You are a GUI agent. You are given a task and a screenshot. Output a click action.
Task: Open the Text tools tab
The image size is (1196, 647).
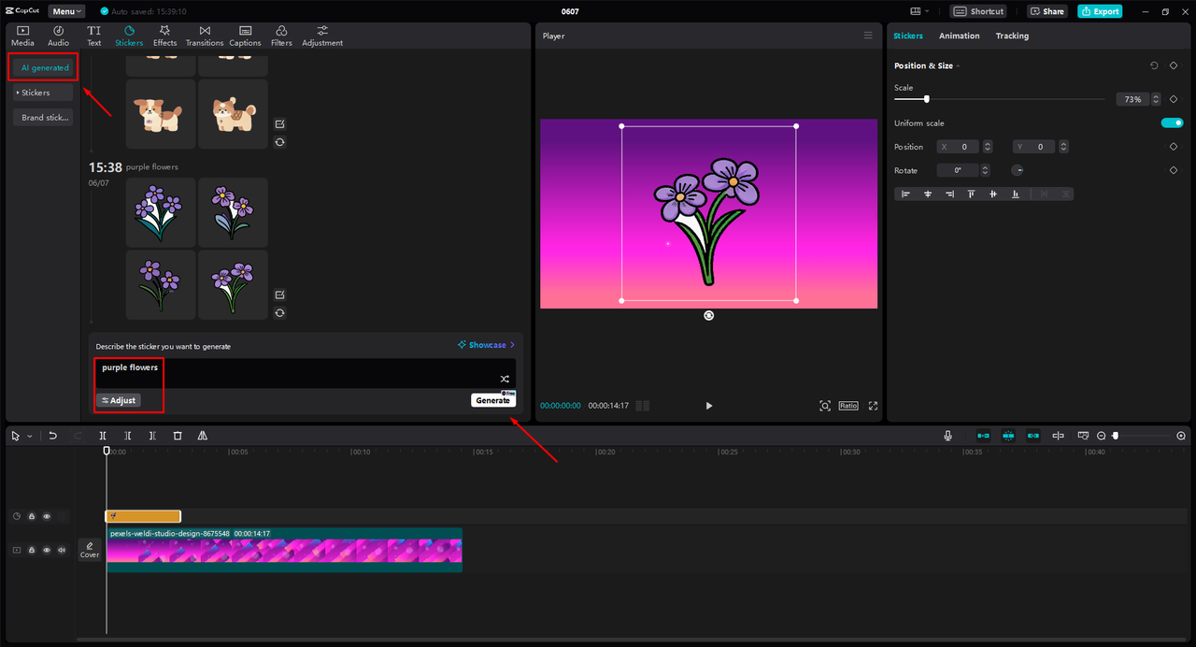(93, 36)
